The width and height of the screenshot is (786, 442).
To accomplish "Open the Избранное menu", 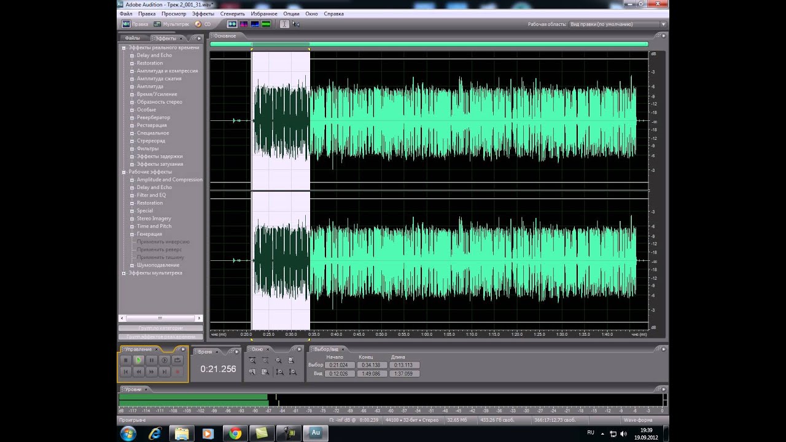I will 264,14.
